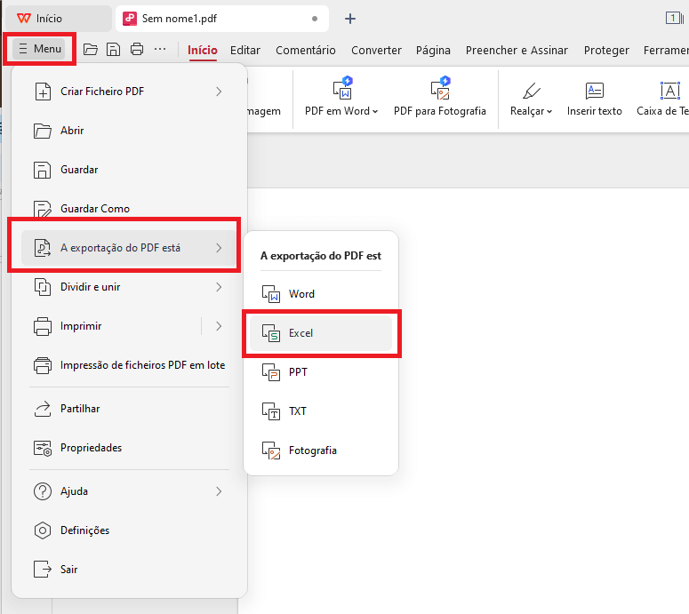
Task: Click the window count icon top right
Action: click(675, 18)
